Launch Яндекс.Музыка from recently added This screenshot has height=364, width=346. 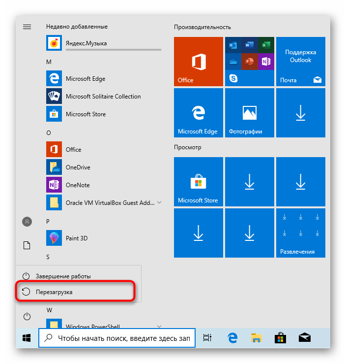104,43
